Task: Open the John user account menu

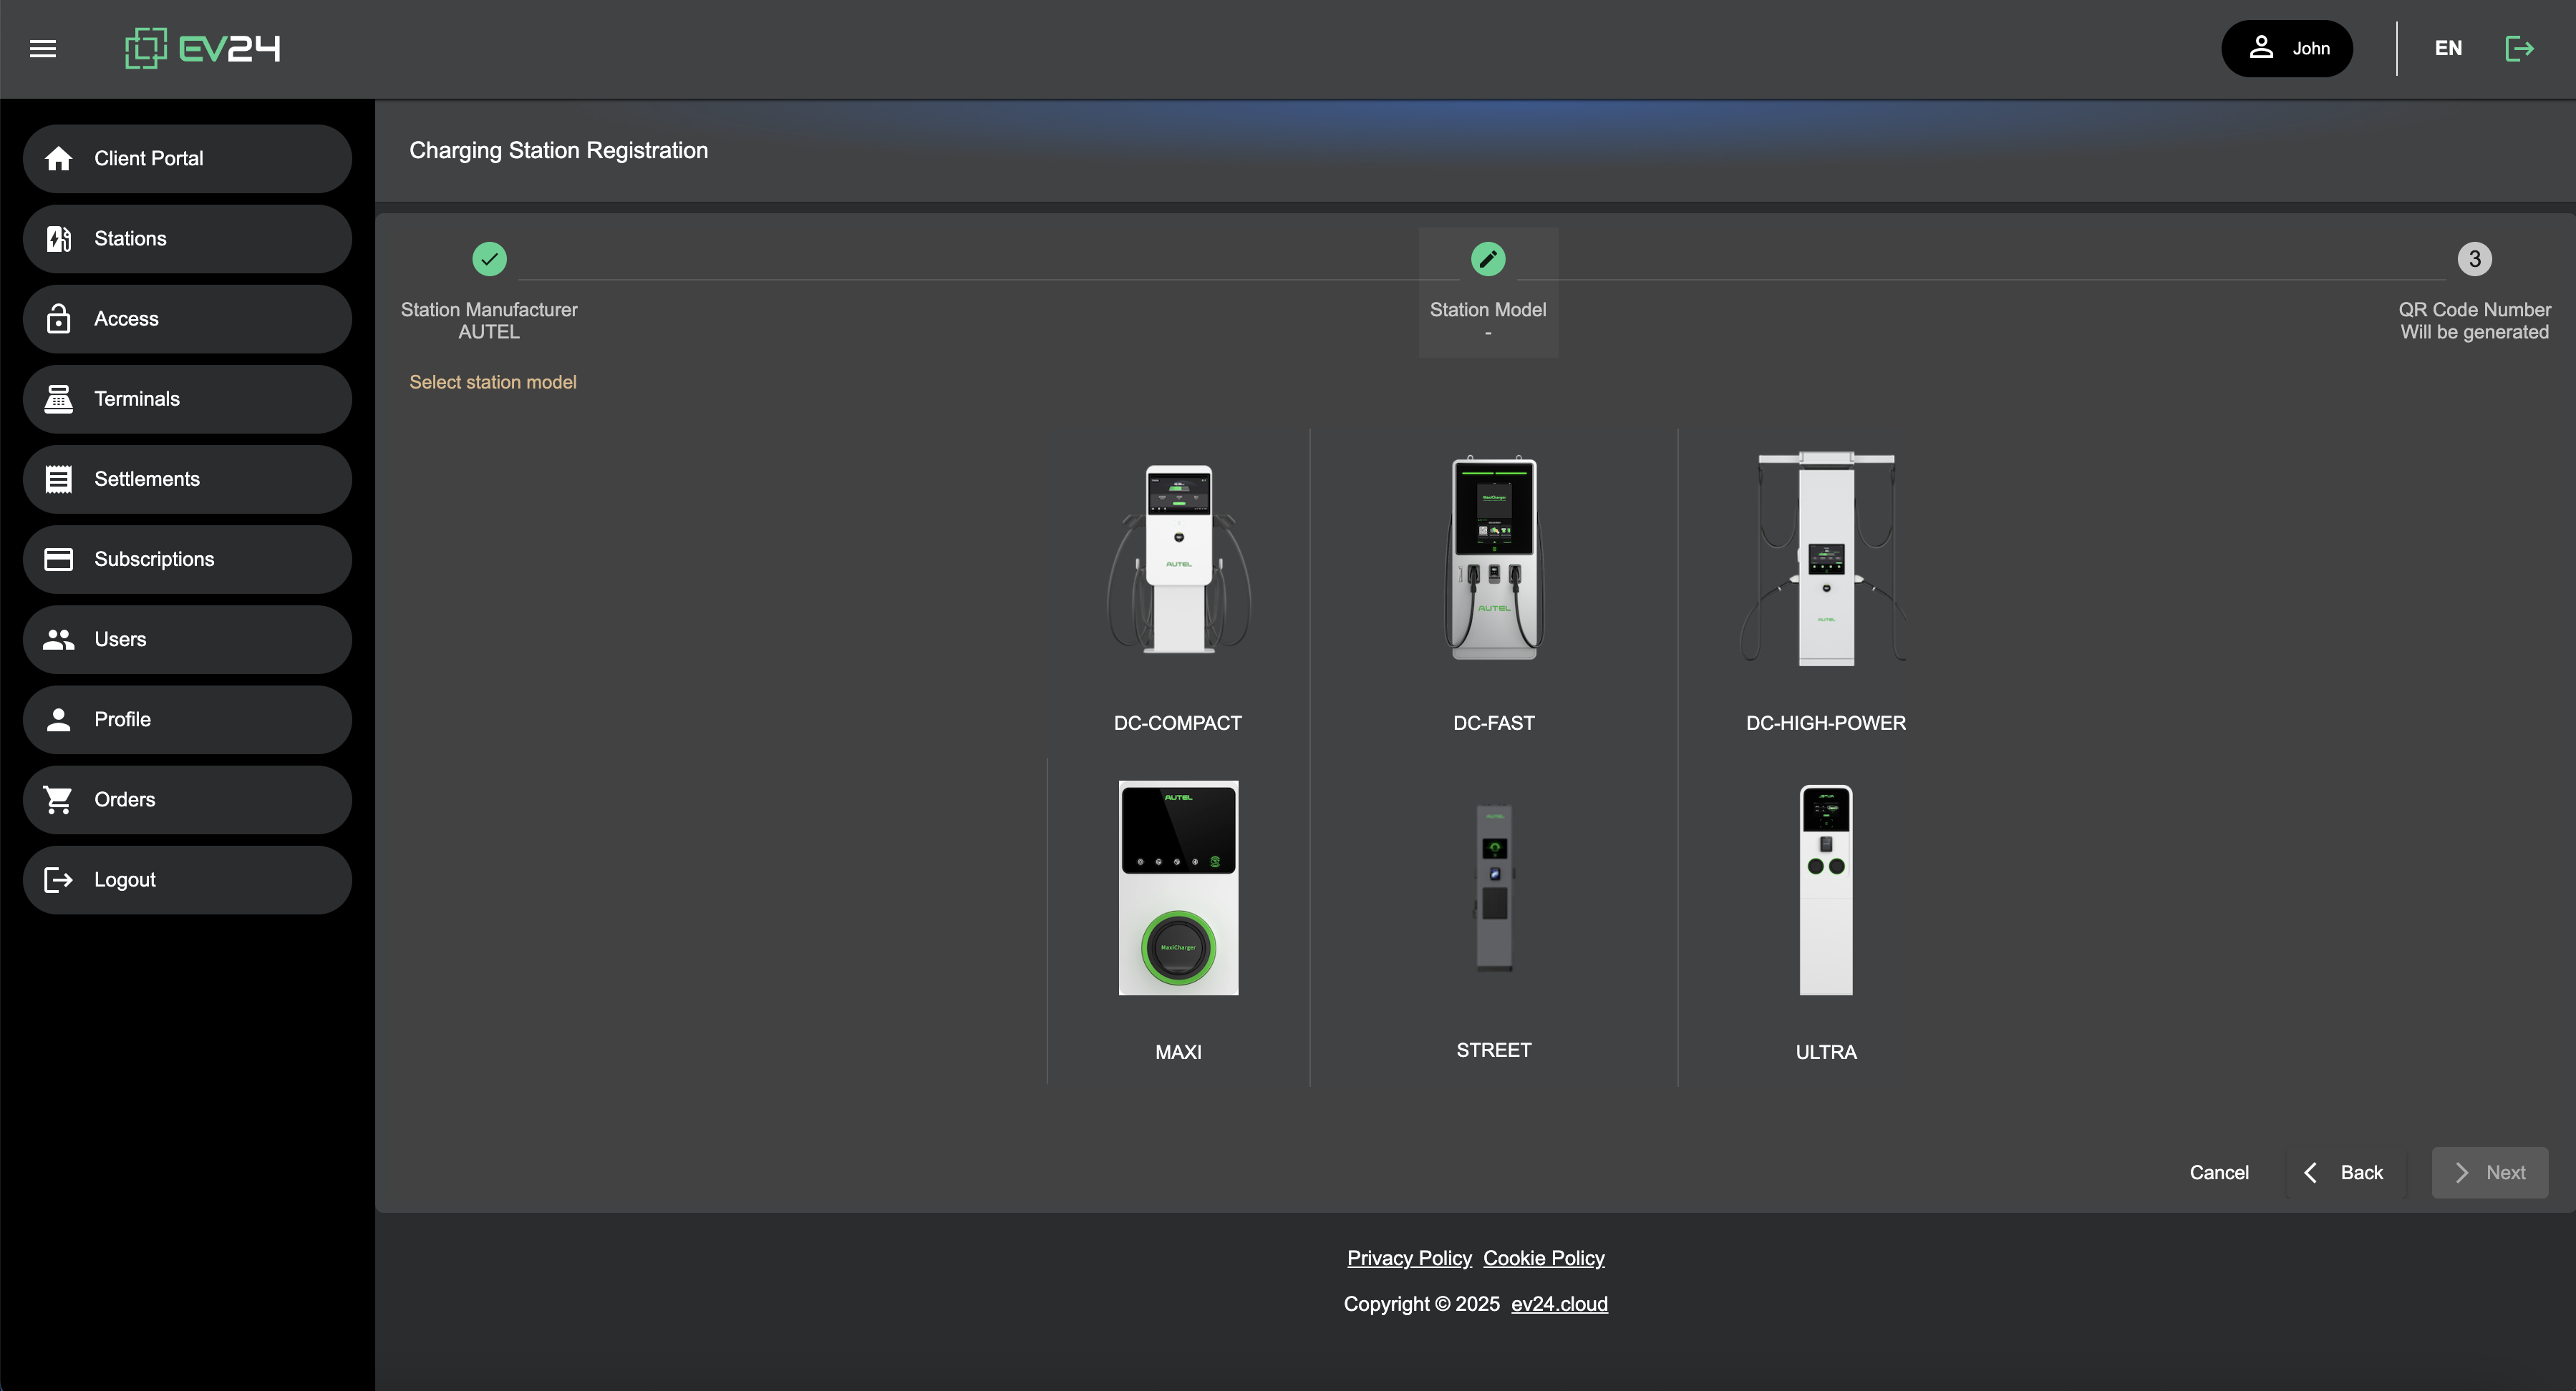Action: pos(2287,48)
